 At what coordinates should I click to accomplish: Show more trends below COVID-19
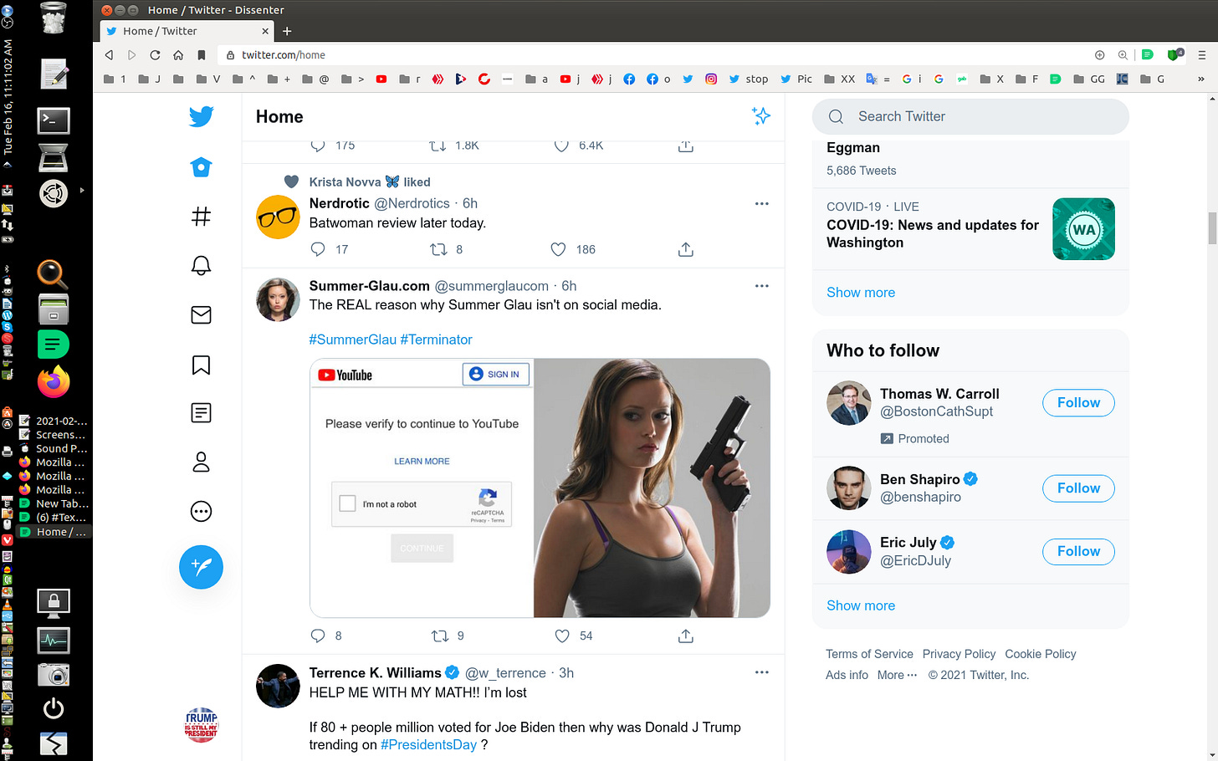861,293
